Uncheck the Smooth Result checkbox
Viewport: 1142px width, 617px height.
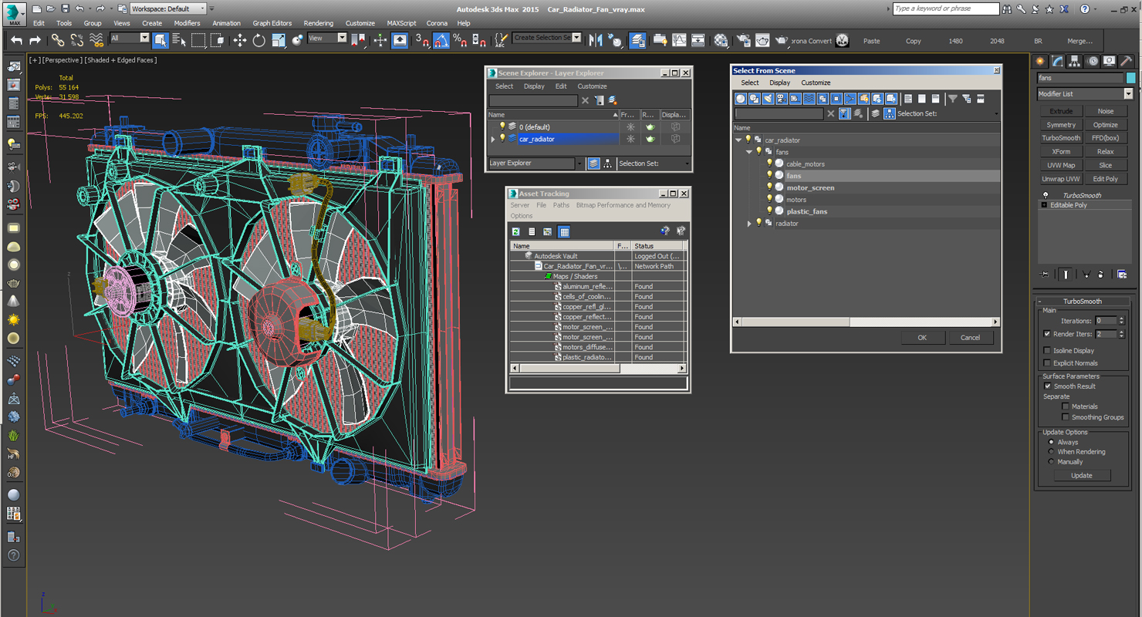1047,386
